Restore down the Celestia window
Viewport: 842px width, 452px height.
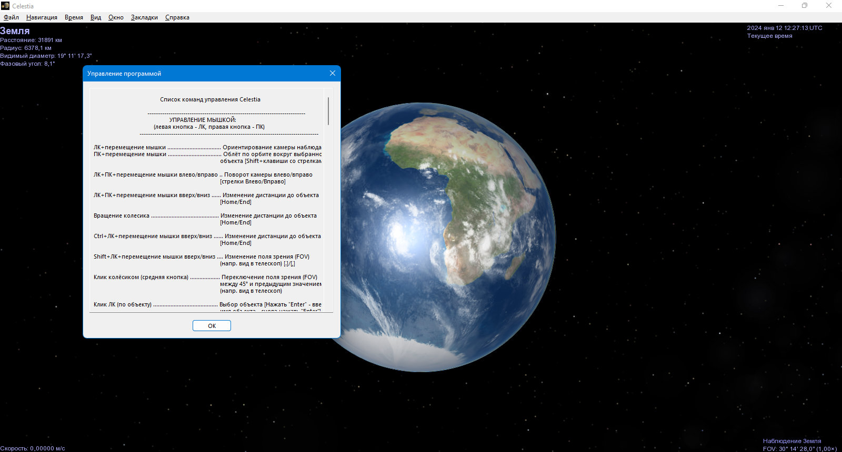pyautogui.click(x=805, y=6)
